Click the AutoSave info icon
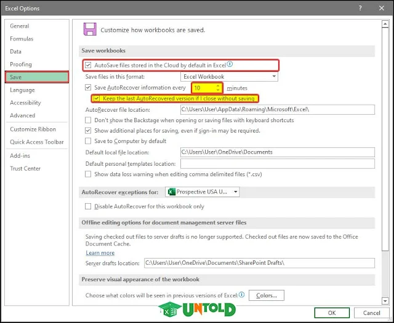394x323 pixels. click(x=230, y=64)
